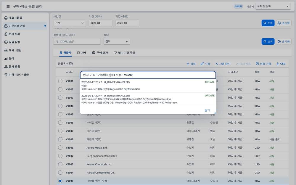Select radio button for V1099

tap(60, 181)
